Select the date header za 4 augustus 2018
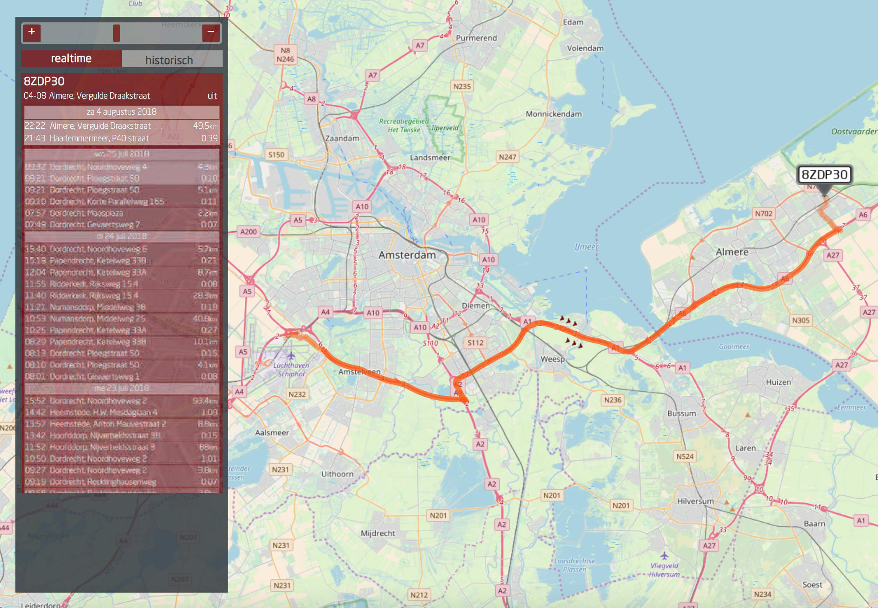The height and width of the screenshot is (608, 878). [121, 112]
